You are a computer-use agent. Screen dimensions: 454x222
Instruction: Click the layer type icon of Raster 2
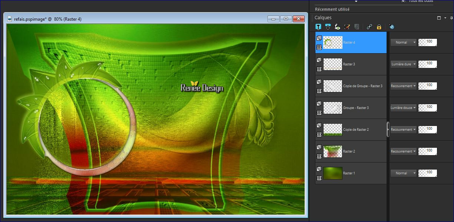pos(319,147)
